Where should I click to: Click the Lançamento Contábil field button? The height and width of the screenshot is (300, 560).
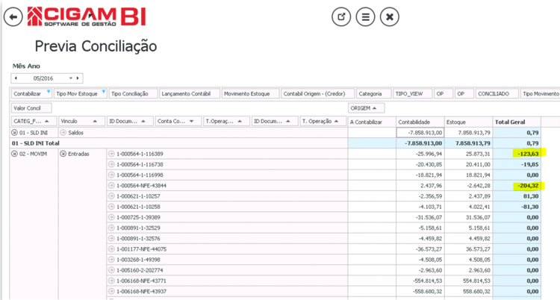pos(190,93)
